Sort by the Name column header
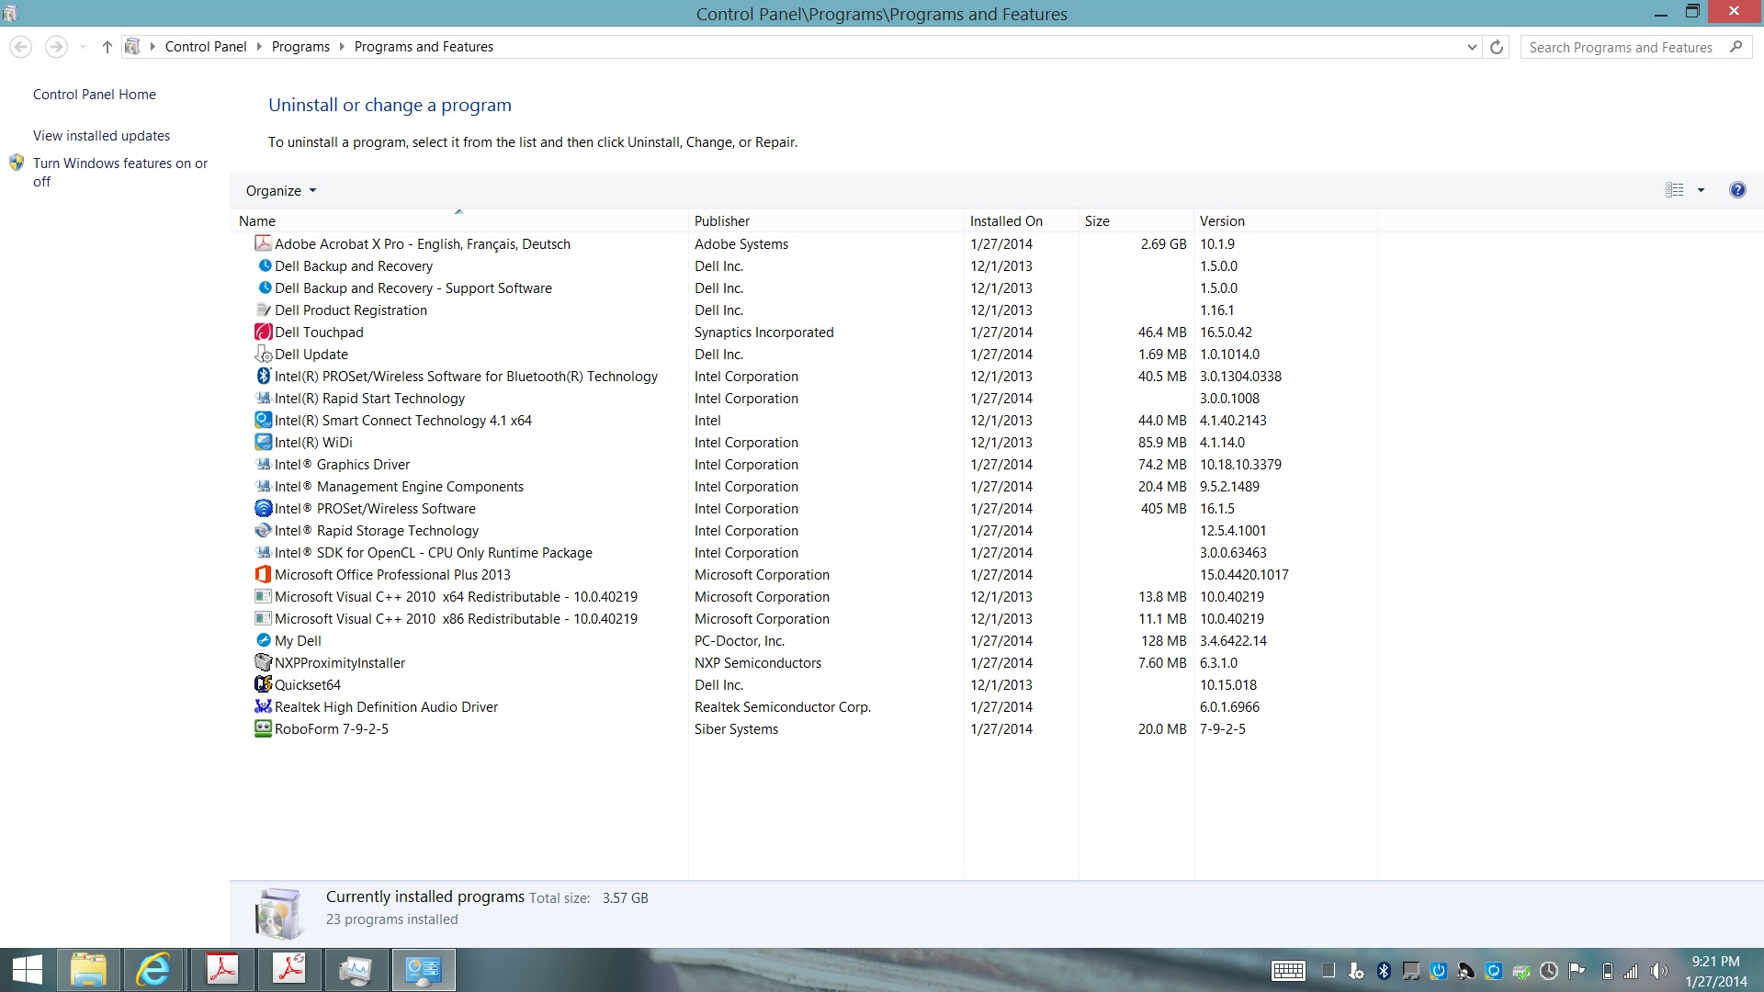Viewport: 1764px width, 992px height. [459, 220]
